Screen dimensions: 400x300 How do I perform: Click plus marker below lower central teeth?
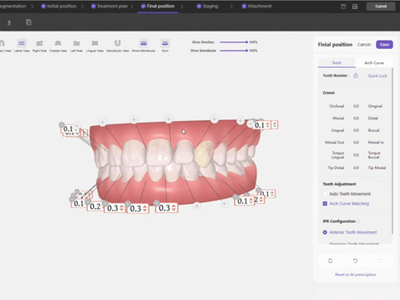197,206
